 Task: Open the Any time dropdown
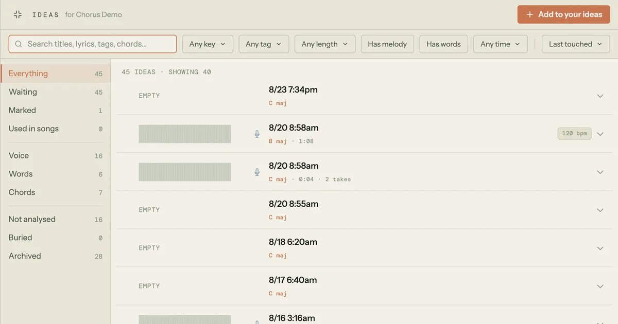(501, 44)
